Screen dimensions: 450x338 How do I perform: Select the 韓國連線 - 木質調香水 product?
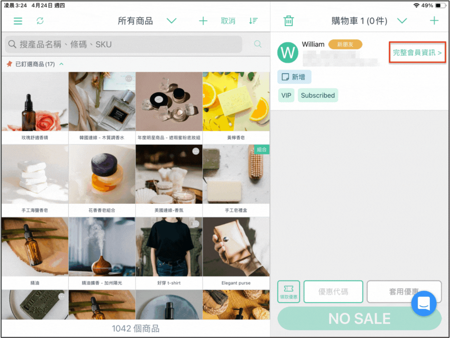[102, 108]
